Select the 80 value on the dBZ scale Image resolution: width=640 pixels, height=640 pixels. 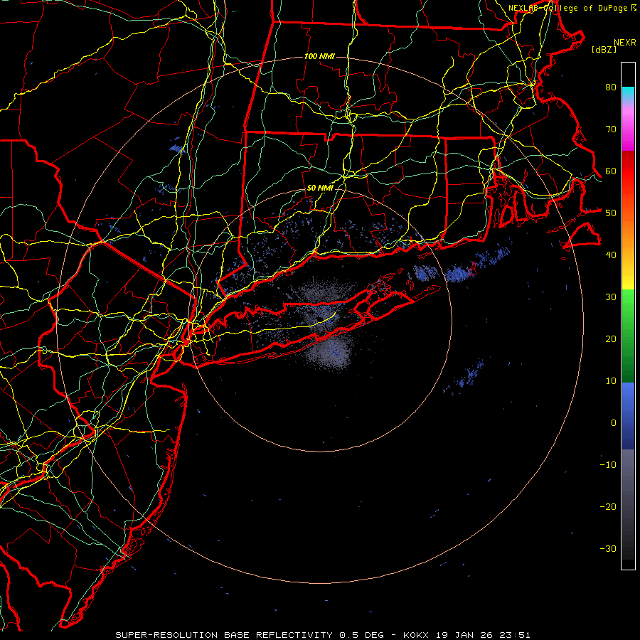[x=611, y=87]
